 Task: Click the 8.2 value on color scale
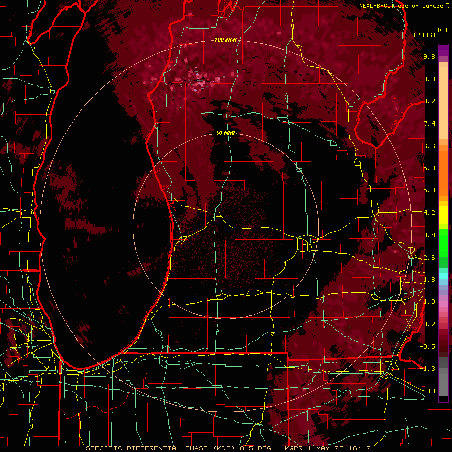click(429, 101)
